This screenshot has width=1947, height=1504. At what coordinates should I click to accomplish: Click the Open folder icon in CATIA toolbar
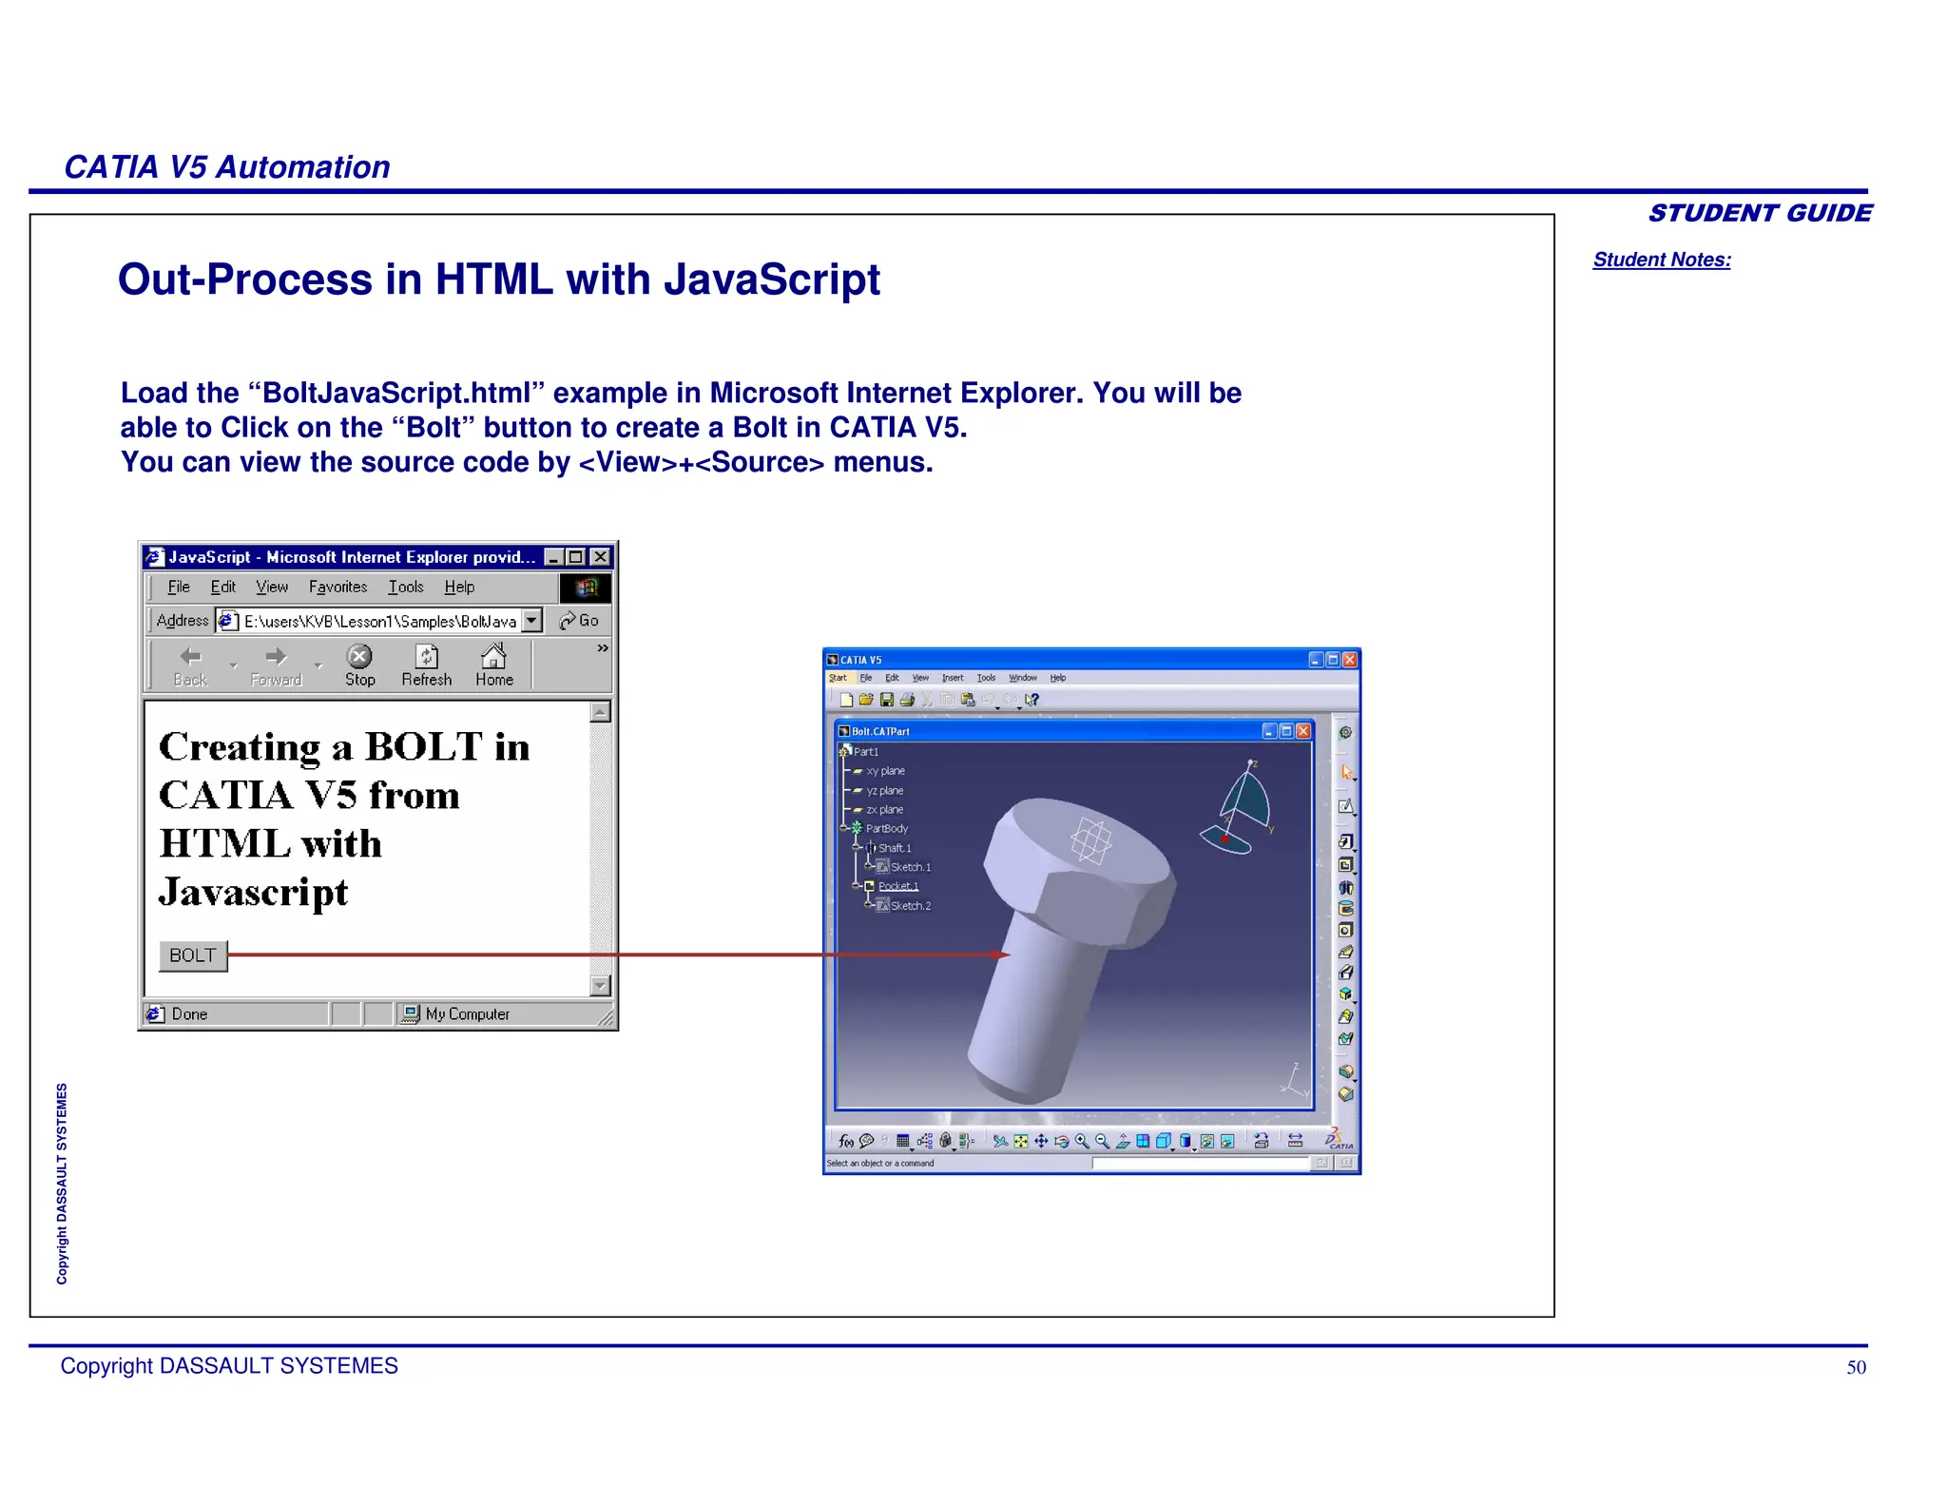866,700
